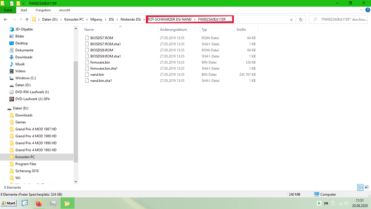The height and width of the screenshot is (209, 371).
Task: Click the network icon in system tray
Action: (341, 203)
